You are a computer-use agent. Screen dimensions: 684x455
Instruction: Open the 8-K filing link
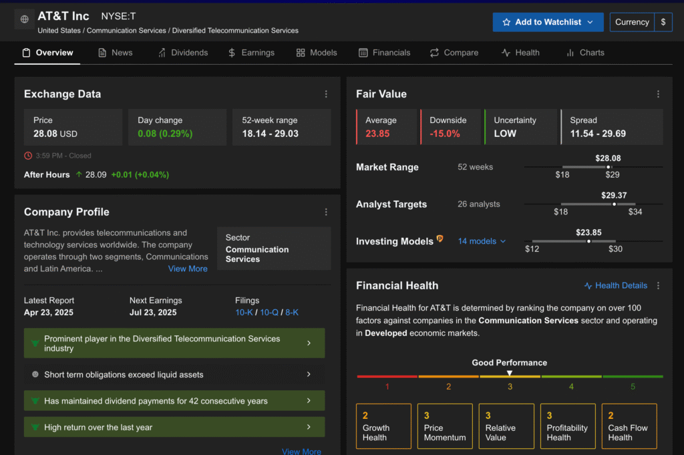click(292, 312)
